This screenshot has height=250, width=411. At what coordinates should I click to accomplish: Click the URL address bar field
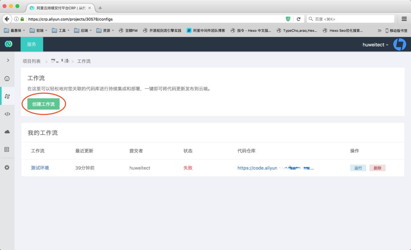point(155,19)
